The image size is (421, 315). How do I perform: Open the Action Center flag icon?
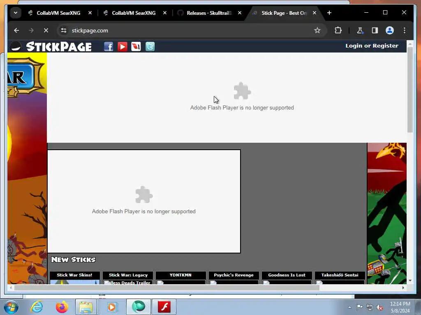pyautogui.click(x=359, y=307)
